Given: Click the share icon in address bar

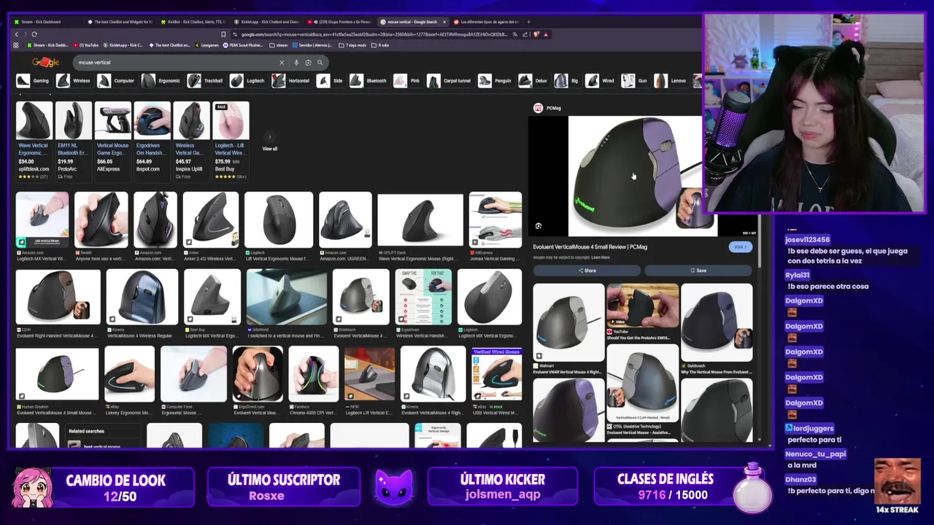Looking at the screenshot, I should click(525, 34).
